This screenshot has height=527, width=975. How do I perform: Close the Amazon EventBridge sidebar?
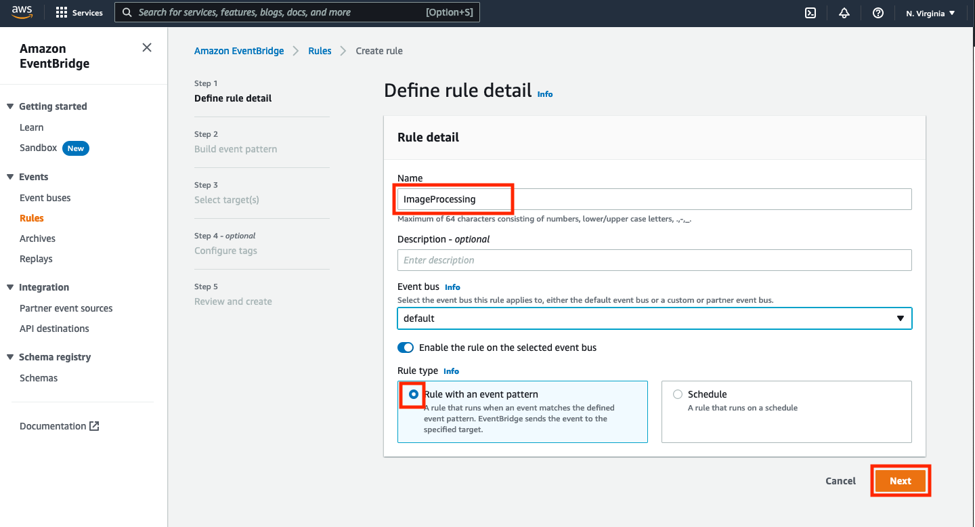147,47
